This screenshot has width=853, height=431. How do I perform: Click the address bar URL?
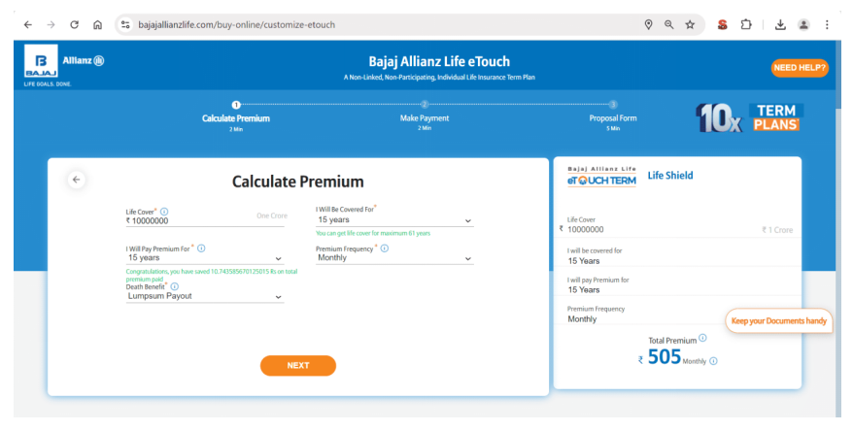click(x=237, y=24)
